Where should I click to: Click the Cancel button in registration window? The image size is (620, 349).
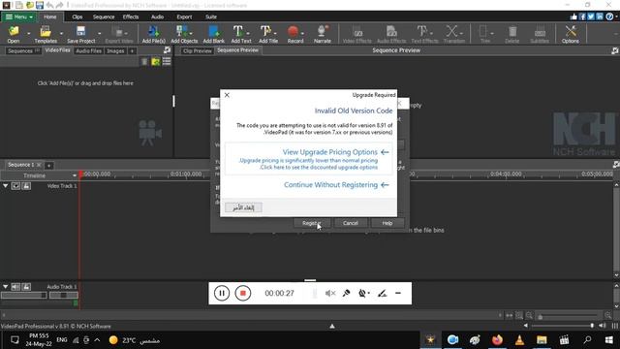point(350,223)
